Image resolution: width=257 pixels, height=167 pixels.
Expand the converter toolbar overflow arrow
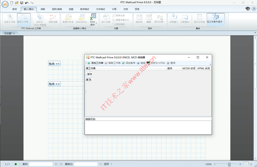click(210, 64)
